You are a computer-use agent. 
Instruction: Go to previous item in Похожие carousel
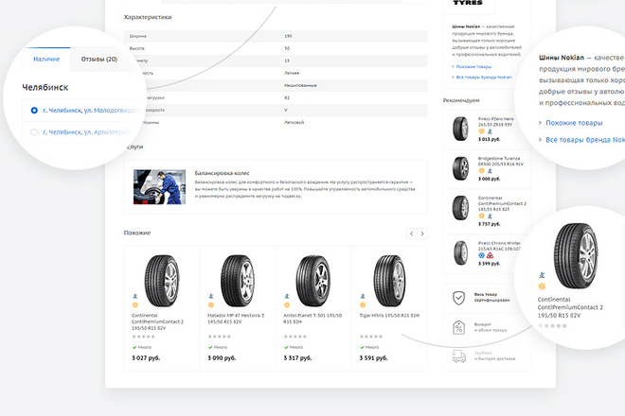(x=412, y=234)
